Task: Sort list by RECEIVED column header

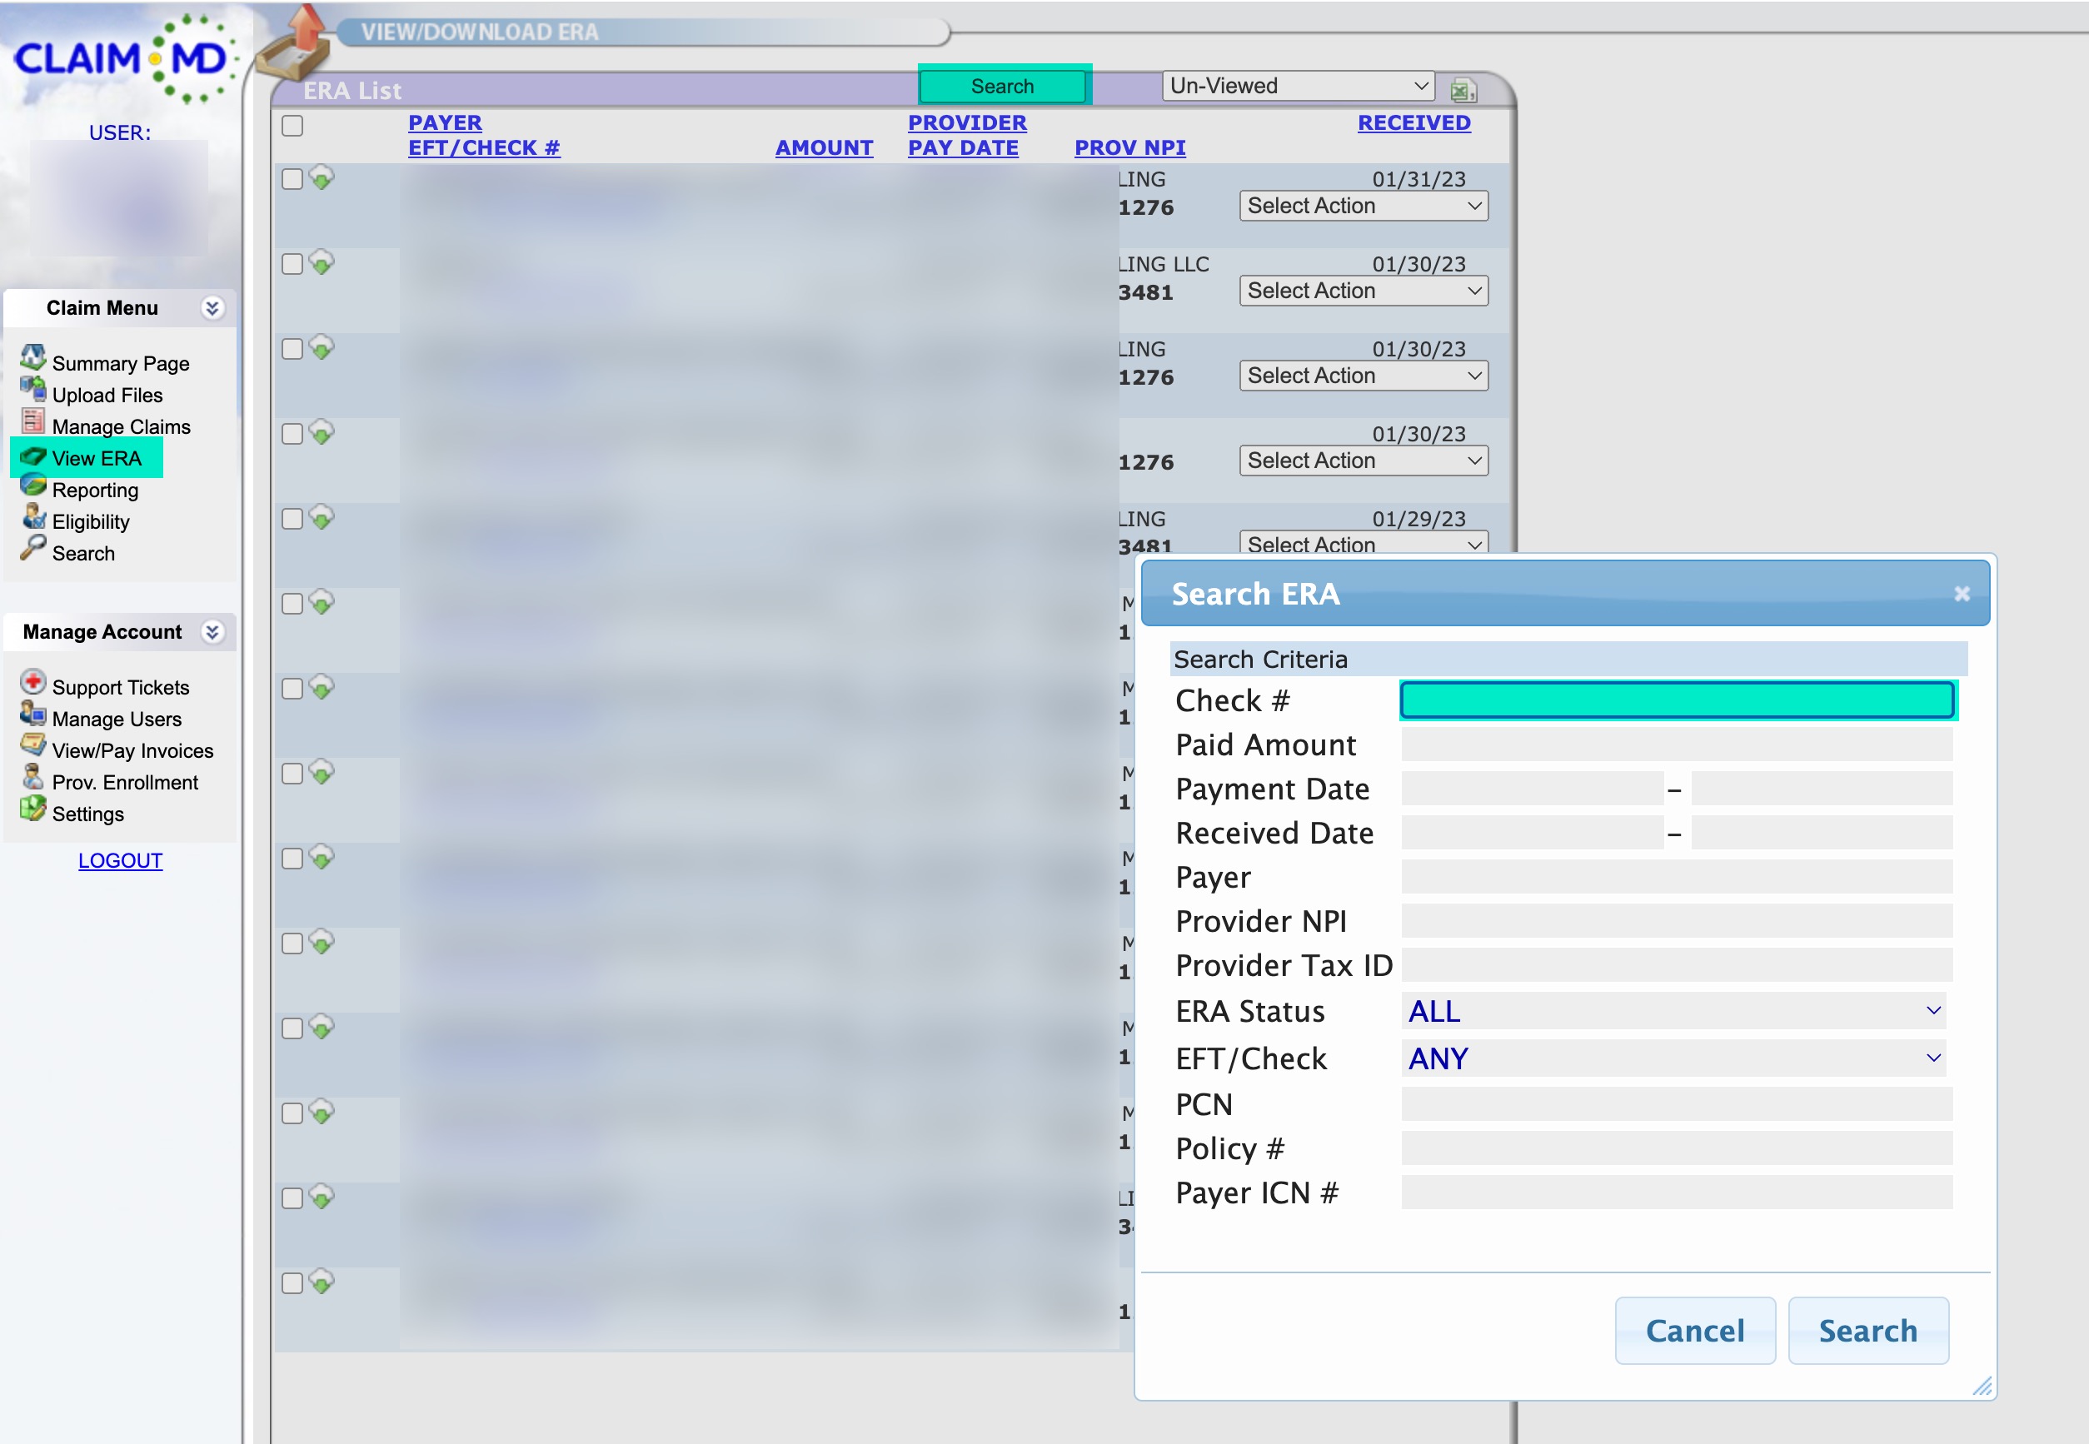Action: click(x=1413, y=123)
